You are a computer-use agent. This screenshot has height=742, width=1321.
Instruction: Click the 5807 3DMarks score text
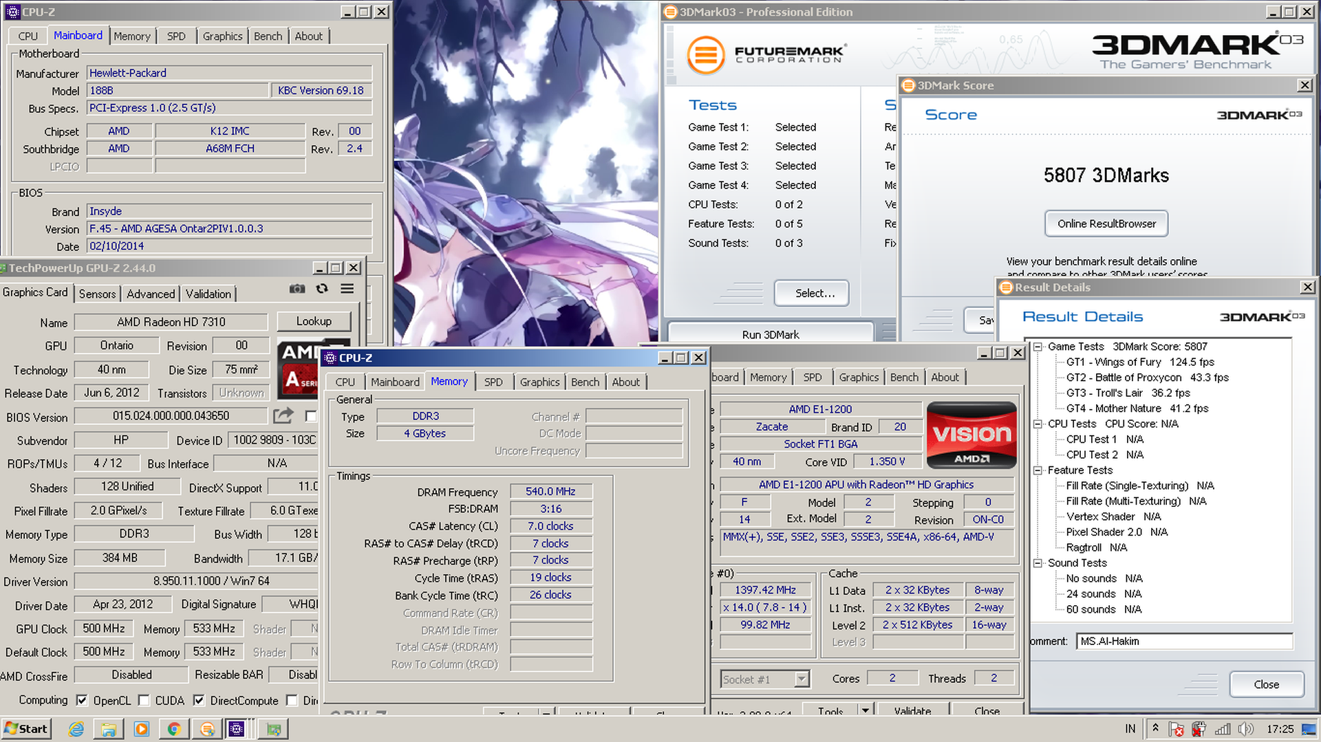click(1106, 175)
